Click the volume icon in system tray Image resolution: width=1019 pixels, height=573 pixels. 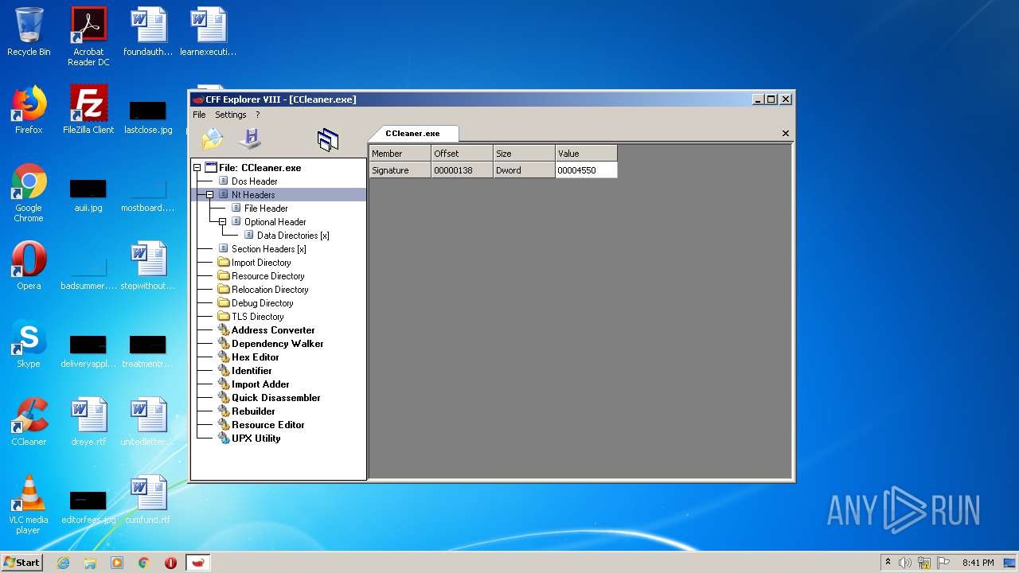(x=905, y=563)
